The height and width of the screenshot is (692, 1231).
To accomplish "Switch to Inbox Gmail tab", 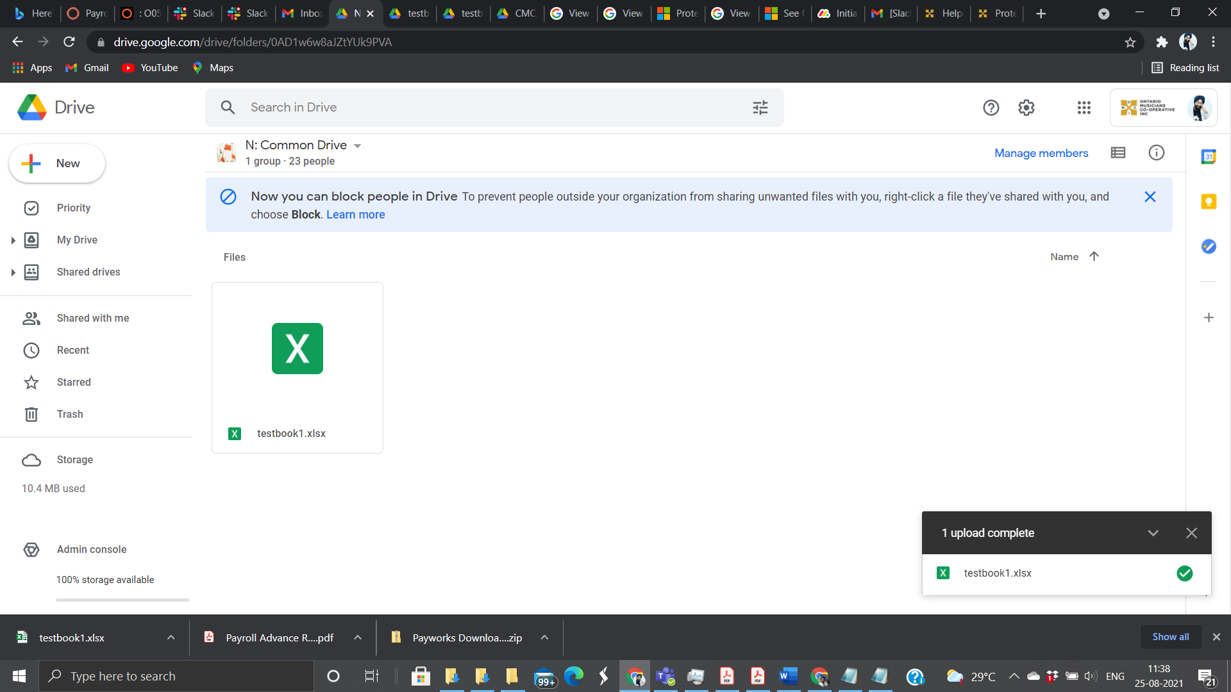I will point(301,13).
